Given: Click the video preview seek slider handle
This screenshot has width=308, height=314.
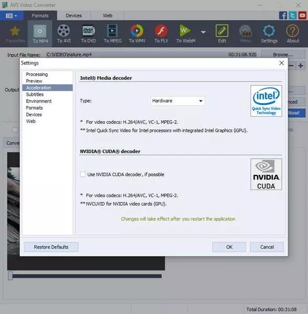Looking at the screenshot, I should (10, 276).
